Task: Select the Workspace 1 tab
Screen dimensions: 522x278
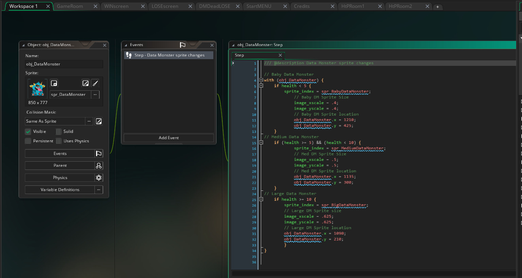Action: tap(24, 6)
